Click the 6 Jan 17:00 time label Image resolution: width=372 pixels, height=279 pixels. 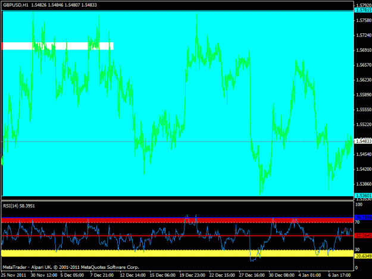(339, 275)
